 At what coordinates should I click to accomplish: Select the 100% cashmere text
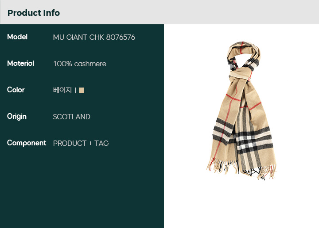80,64
